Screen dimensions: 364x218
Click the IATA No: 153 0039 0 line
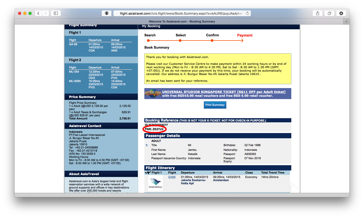pos(82,154)
